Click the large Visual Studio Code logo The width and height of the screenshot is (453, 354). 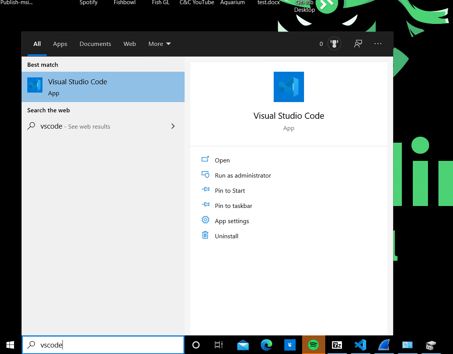point(288,87)
